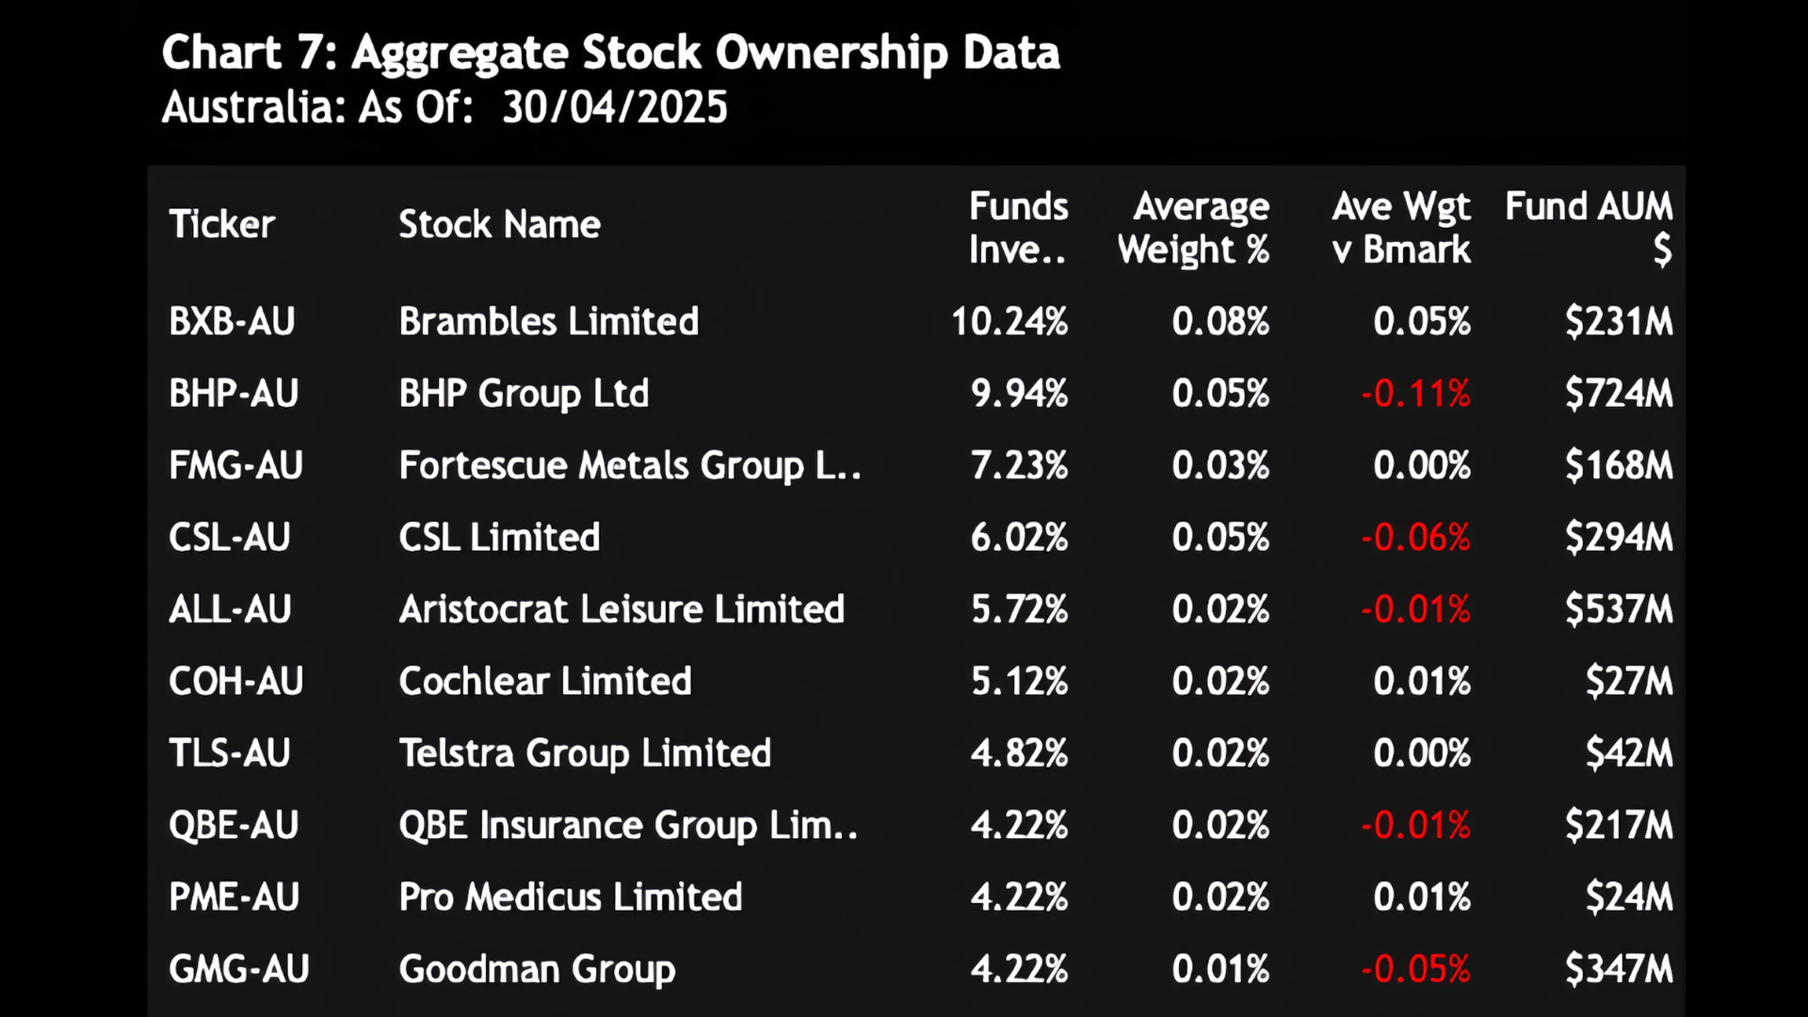Select Goodman Group's $347M AUM value
This screenshot has width=1808, height=1017.
tap(1619, 970)
